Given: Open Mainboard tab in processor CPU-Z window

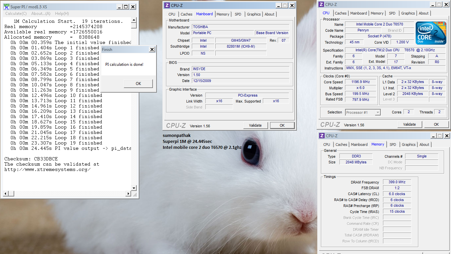Looking at the screenshot, I should [359, 13].
